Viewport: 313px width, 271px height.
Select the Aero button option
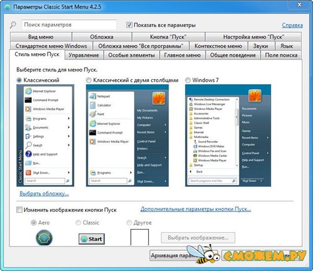pyautogui.click(x=33, y=223)
